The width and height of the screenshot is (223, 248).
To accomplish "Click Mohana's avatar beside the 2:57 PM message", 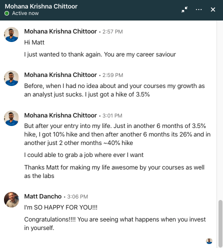I will (11, 34).
